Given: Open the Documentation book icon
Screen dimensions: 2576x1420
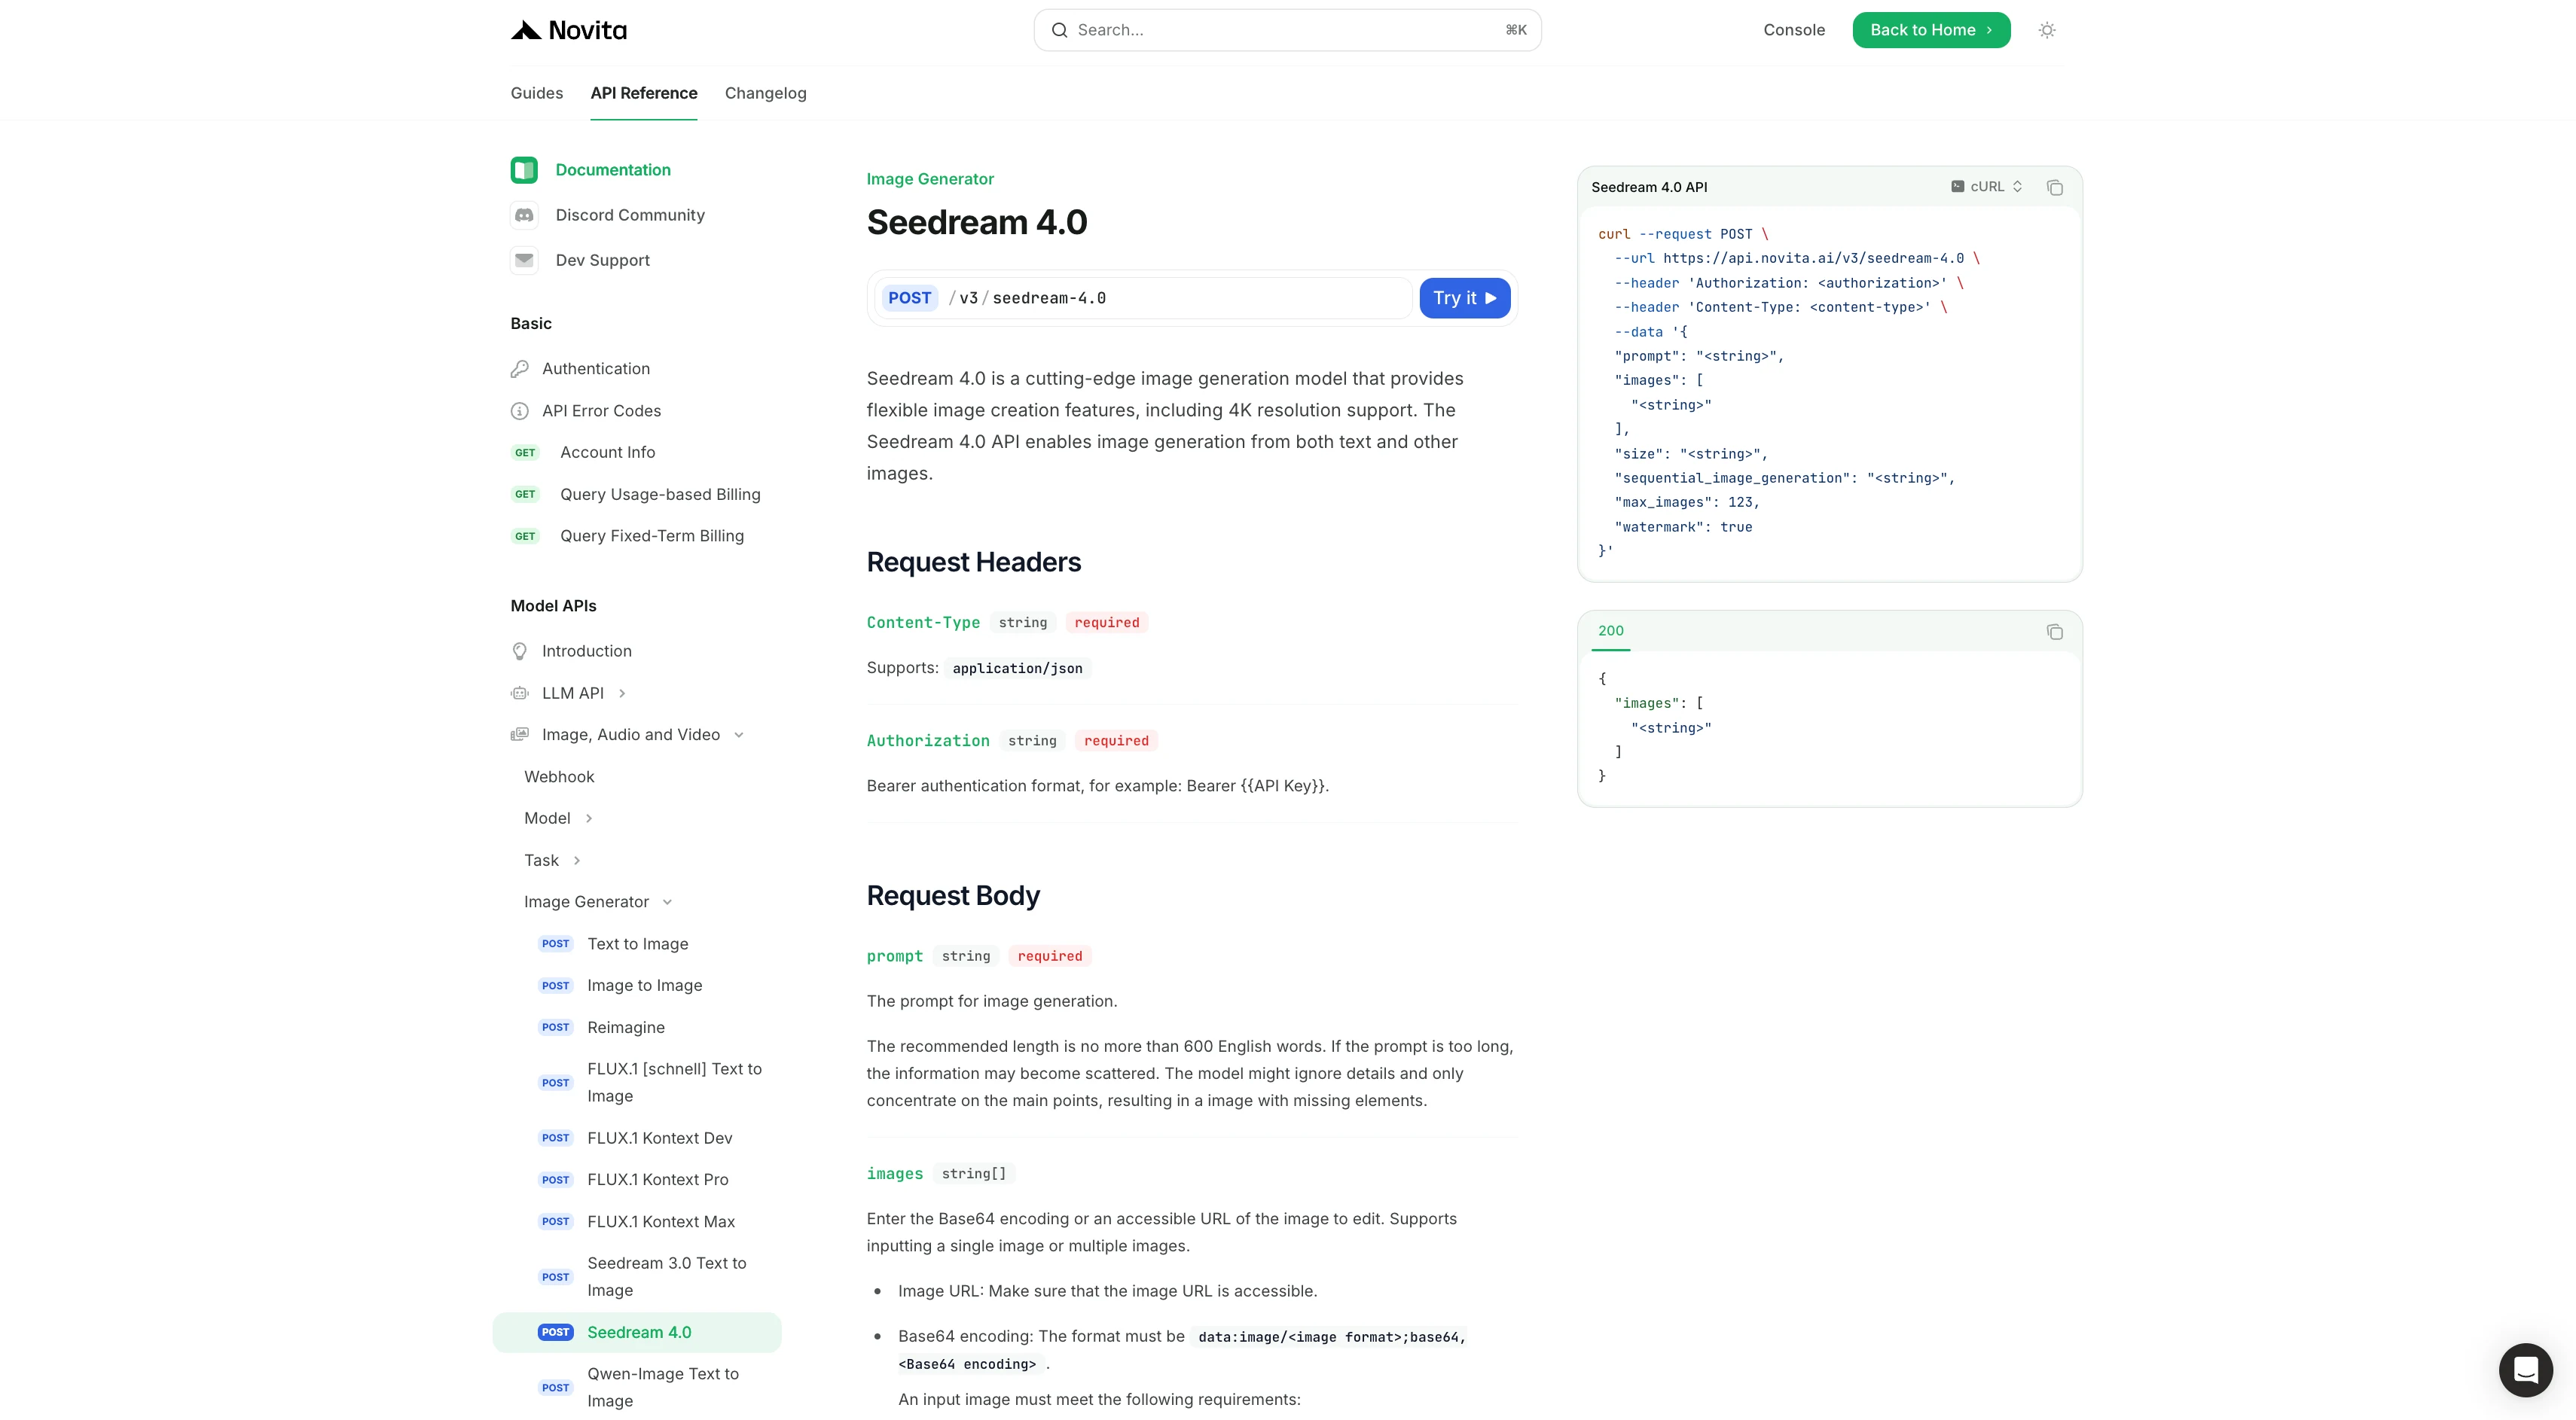Looking at the screenshot, I should [524, 170].
